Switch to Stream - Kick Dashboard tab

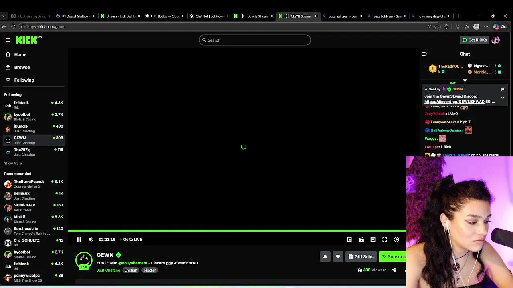(x=120, y=16)
